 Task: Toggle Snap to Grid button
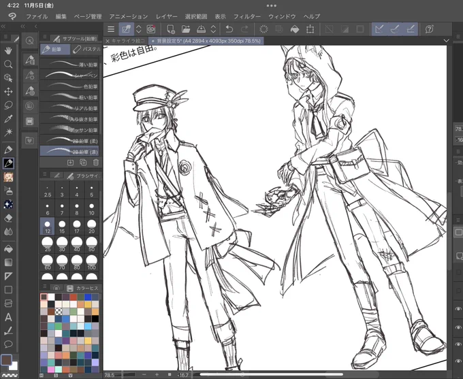click(x=411, y=29)
